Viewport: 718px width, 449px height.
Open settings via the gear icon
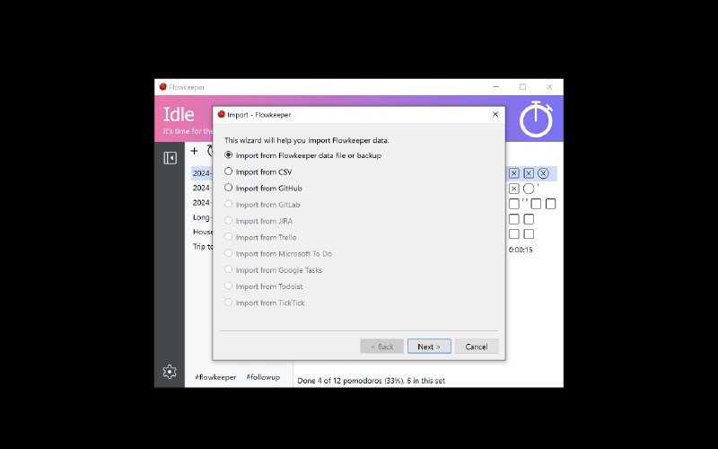(170, 372)
